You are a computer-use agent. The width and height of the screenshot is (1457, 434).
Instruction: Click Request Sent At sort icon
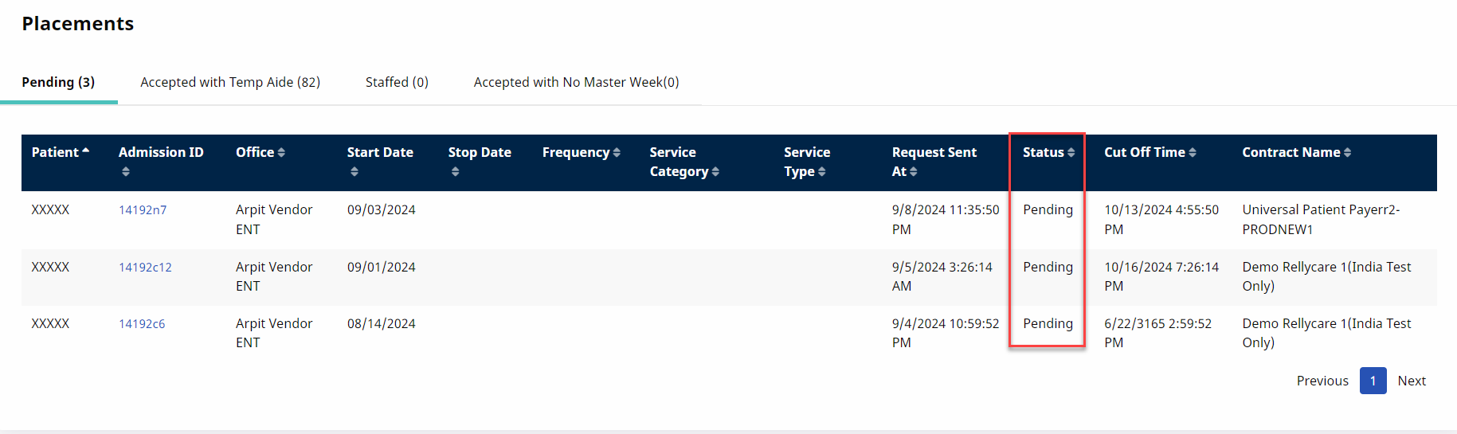point(914,172)
